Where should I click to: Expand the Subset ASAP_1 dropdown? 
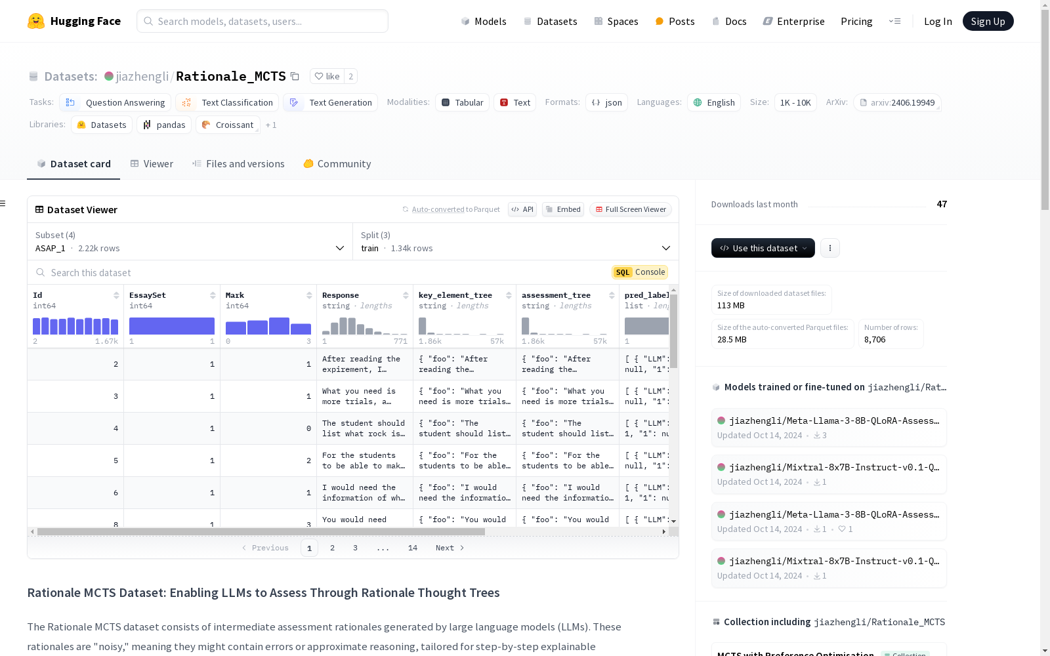(190, 241)
